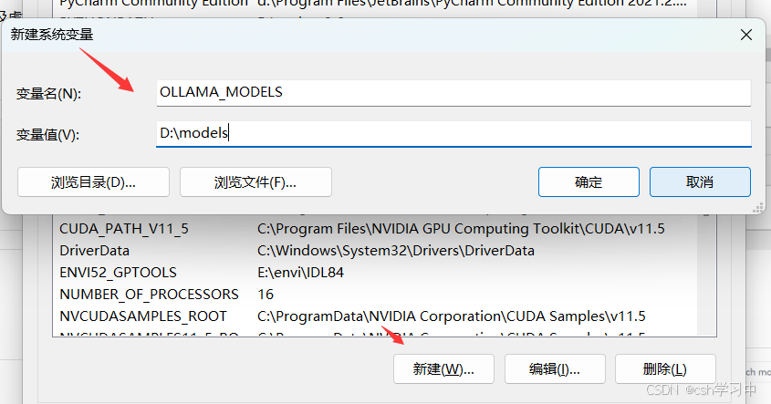The height and width of the screenshot is (404, 771).
Task: Click the 编辑(I)... button in the system variables window
Action: (555, 369)
